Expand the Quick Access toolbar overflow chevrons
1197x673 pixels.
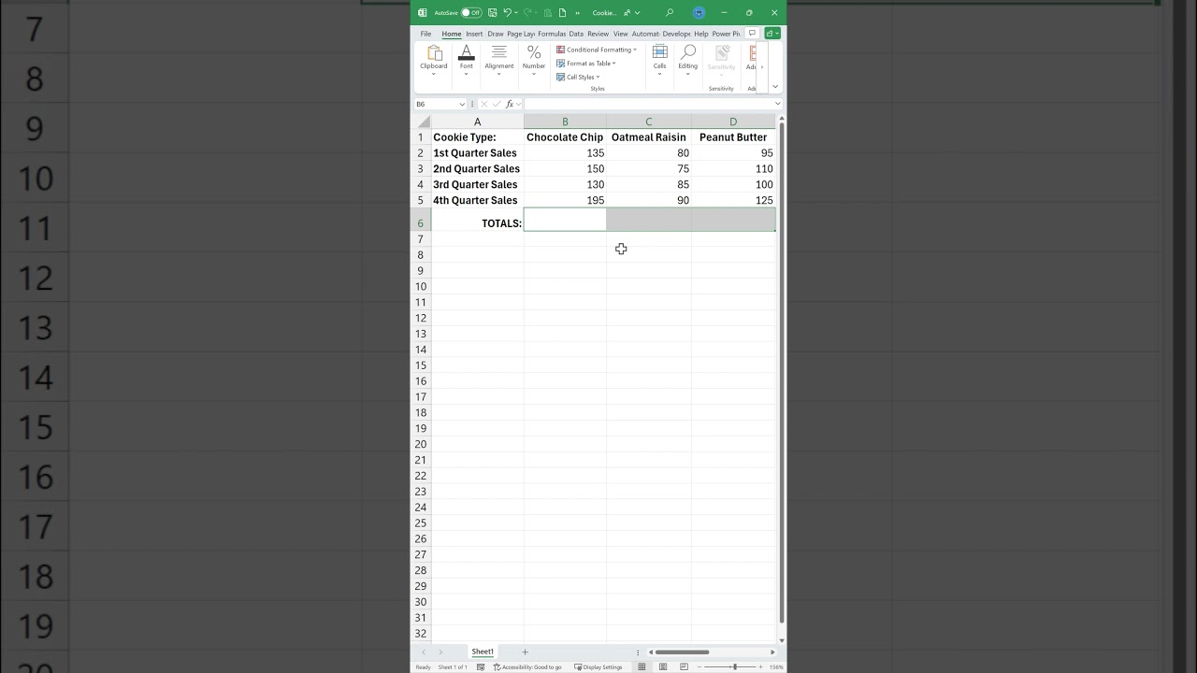[578, 13]
